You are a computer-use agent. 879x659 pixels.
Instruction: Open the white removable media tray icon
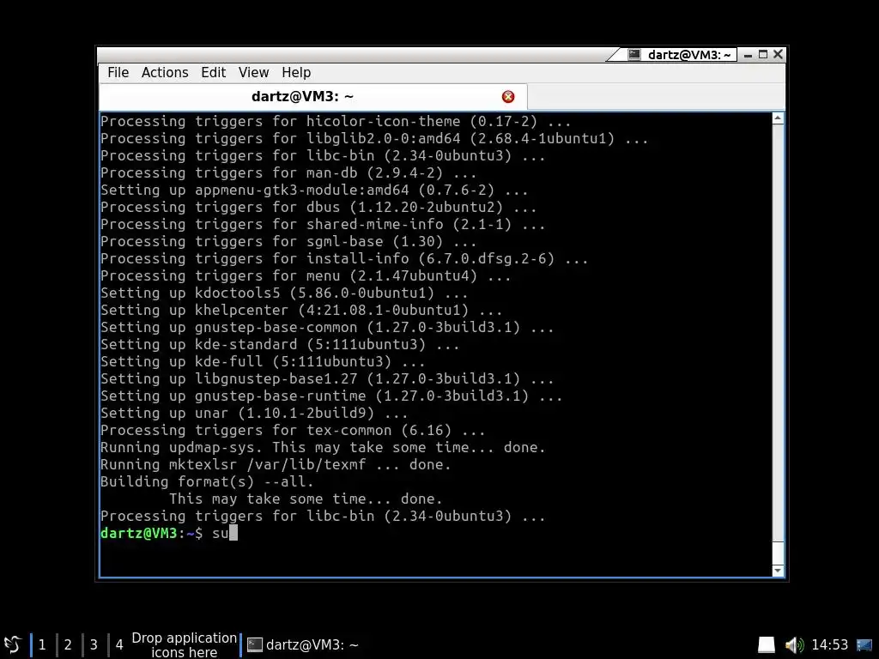767,645
